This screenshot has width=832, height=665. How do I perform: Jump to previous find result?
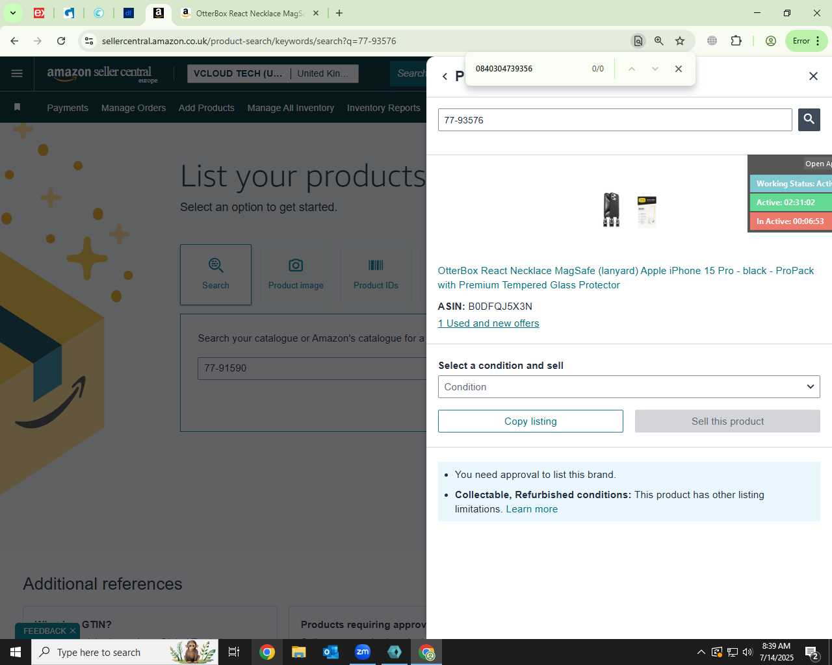631,69
